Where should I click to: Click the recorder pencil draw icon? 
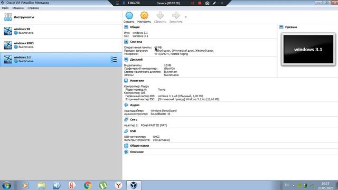point(214,3)
